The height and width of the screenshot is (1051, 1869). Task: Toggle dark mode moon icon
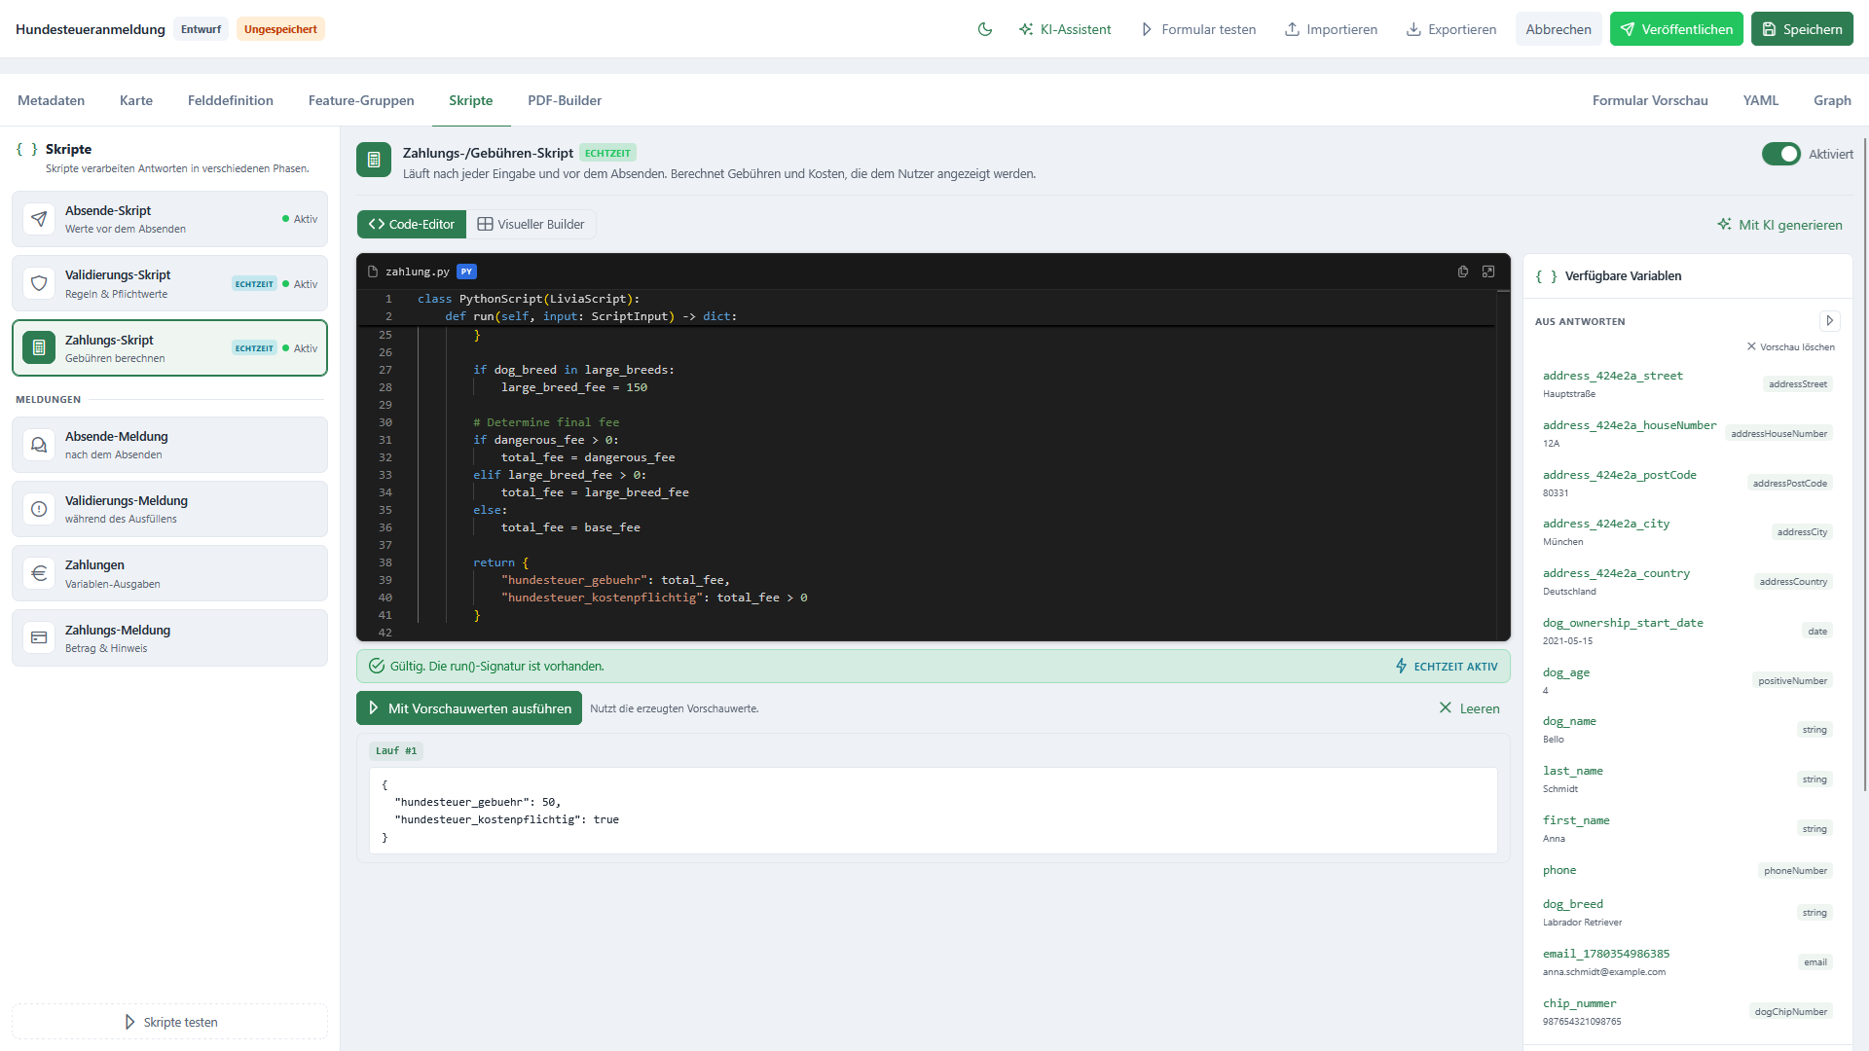985,29
